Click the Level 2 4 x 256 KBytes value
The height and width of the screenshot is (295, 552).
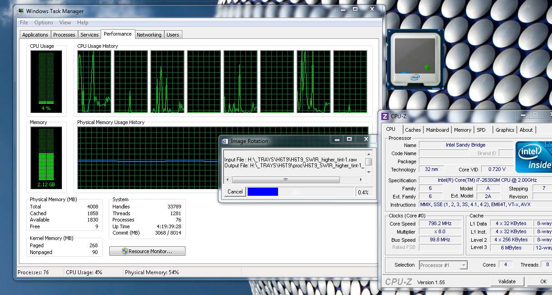click(511, 240)
